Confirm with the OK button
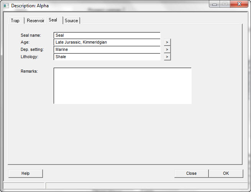The image size is (251, 192). 226,173
